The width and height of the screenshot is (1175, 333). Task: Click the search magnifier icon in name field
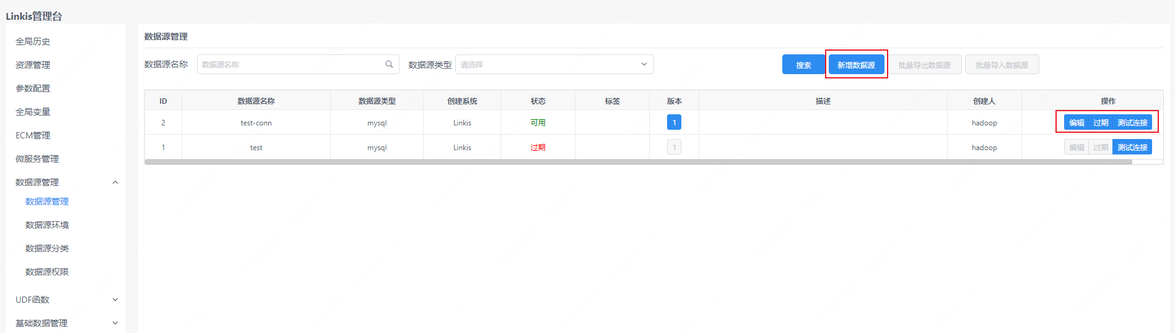(389, 64)
